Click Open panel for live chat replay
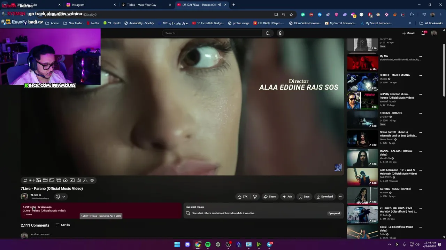This screenshot has height=250, width=446. [x=334, y=213]
